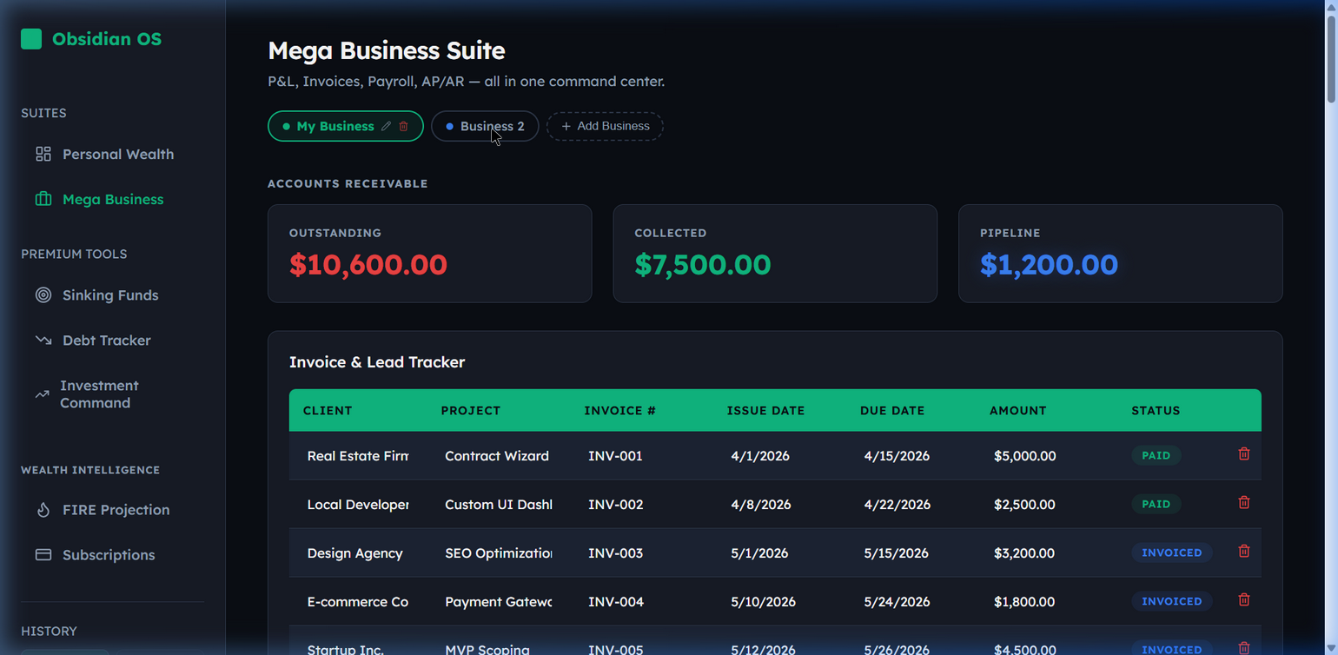Click the Mega Business briefcase icon
This screenshot has height=655, width=1338.
(x=43, y=199)
